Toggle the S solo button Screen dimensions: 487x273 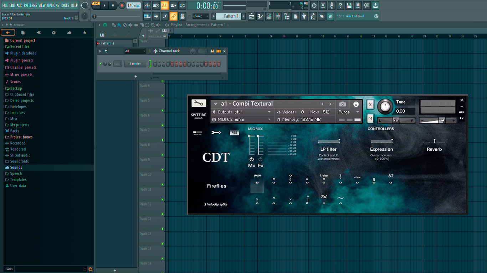[x=370, y=105]
